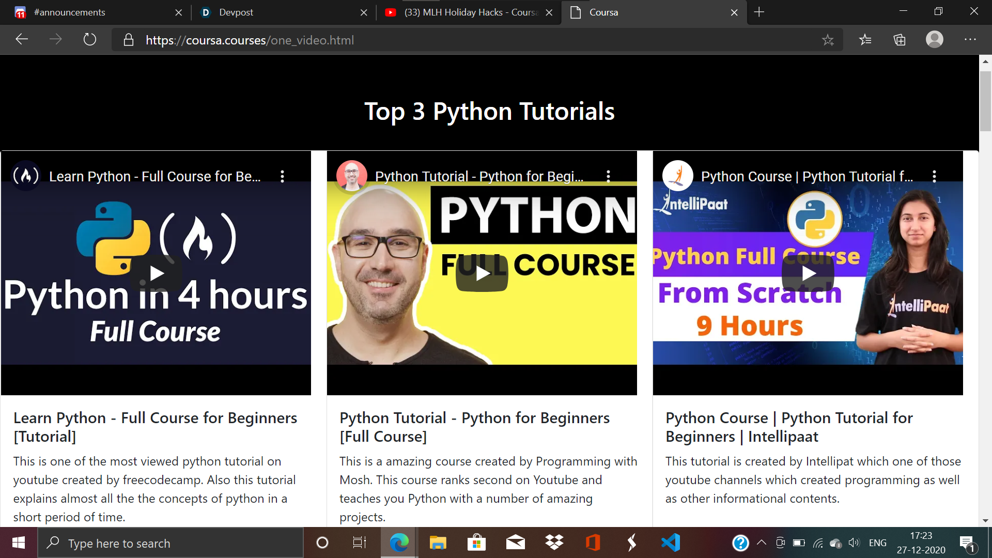Image resolution: width=992 pixels, height=558 pixels.
Task: Open the browser settings and more menu
Action: point(970,40)
